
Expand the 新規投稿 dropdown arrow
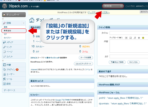[121, 6]
